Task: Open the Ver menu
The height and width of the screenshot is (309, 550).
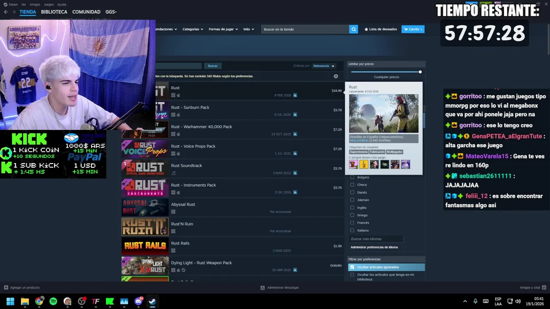Action: [x=24, y=4]
